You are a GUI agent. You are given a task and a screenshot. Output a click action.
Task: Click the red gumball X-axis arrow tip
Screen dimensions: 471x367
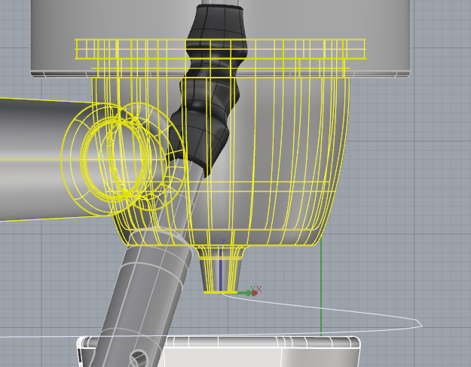(255, 292)
